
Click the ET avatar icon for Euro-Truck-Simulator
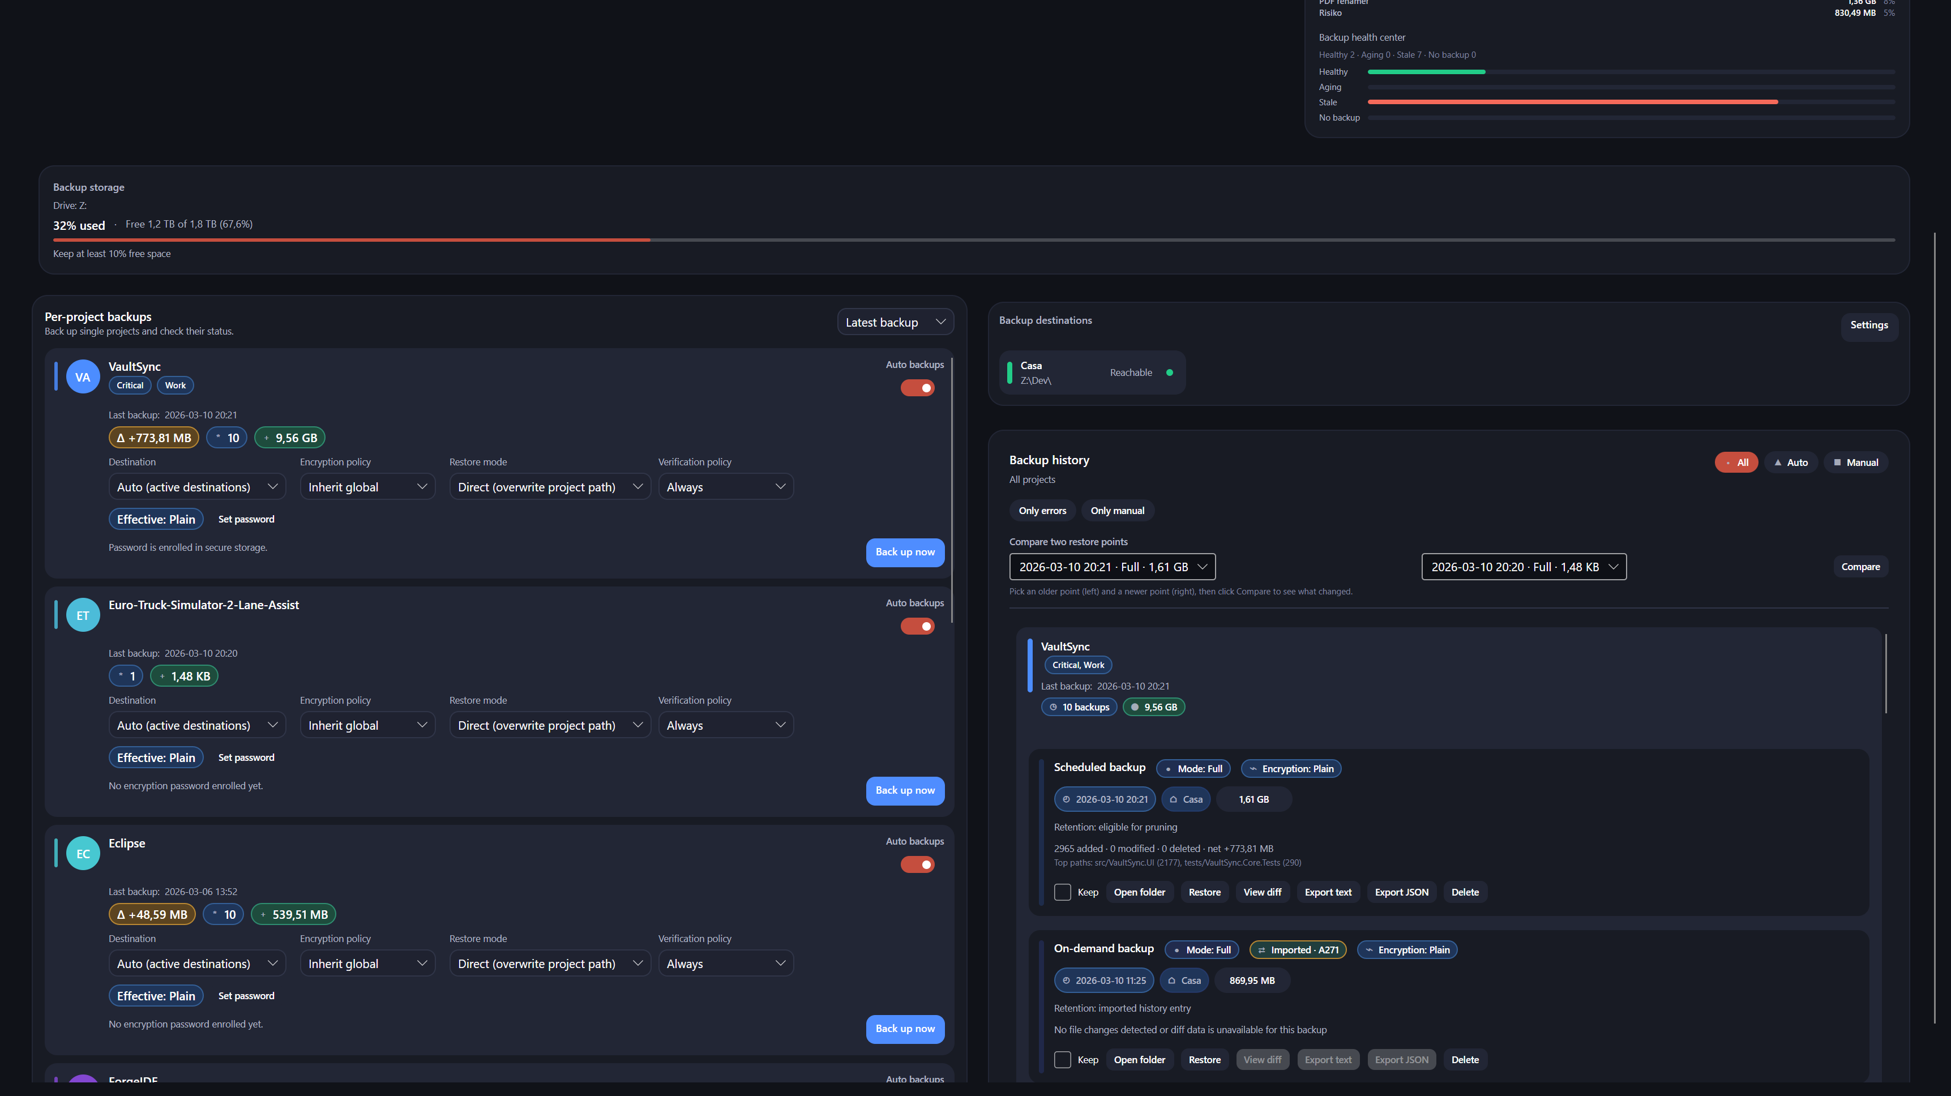(x=83, y=614)
